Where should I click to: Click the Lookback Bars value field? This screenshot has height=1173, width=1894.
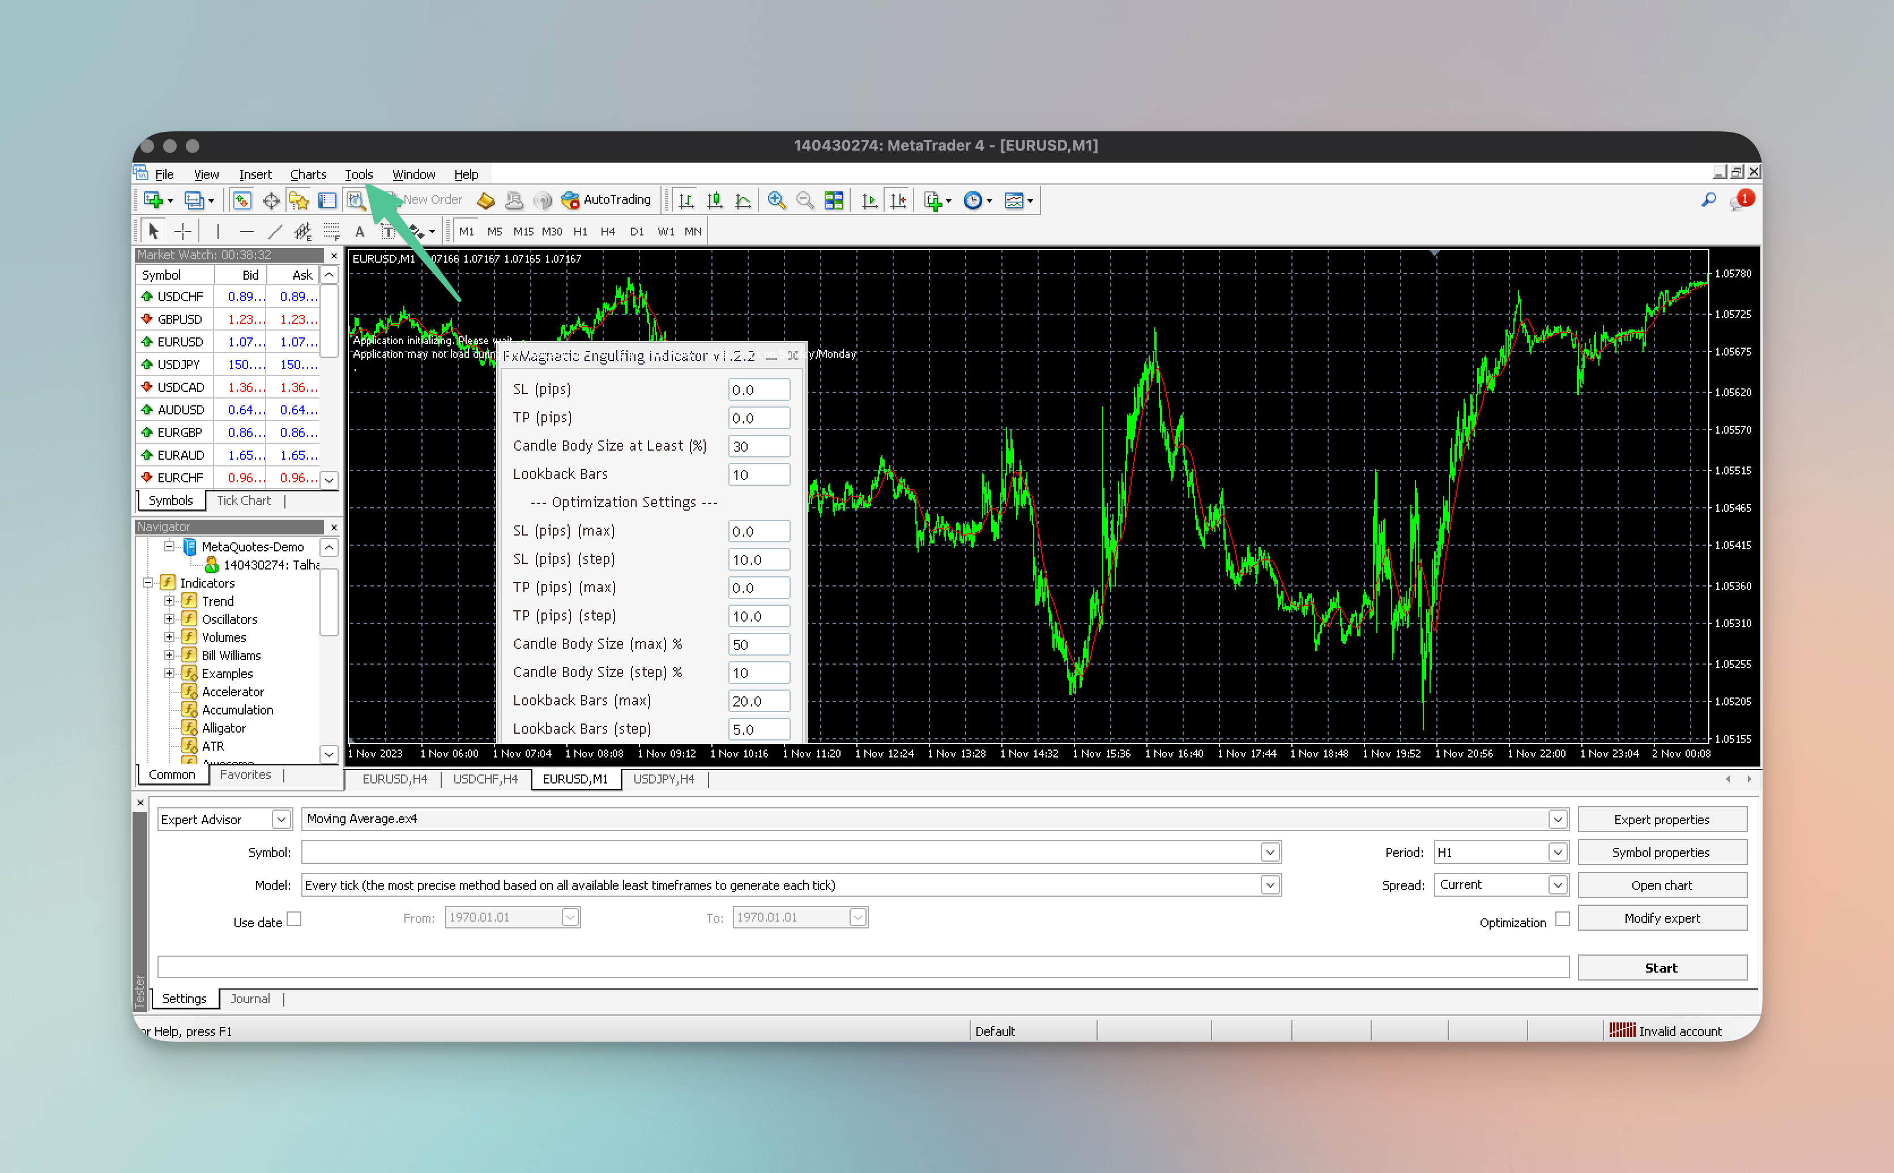pos(758,474)
